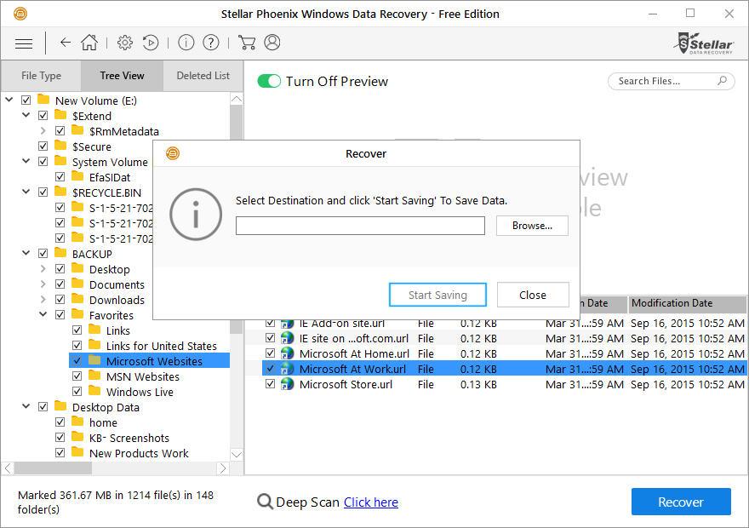Uncheck the New Products Work checkbox

click(x=60, y=452)
